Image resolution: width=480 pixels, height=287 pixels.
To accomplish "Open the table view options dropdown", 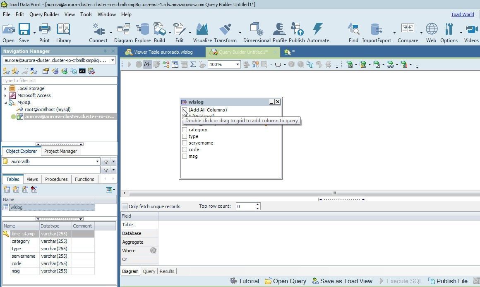I will click(110, 190).
